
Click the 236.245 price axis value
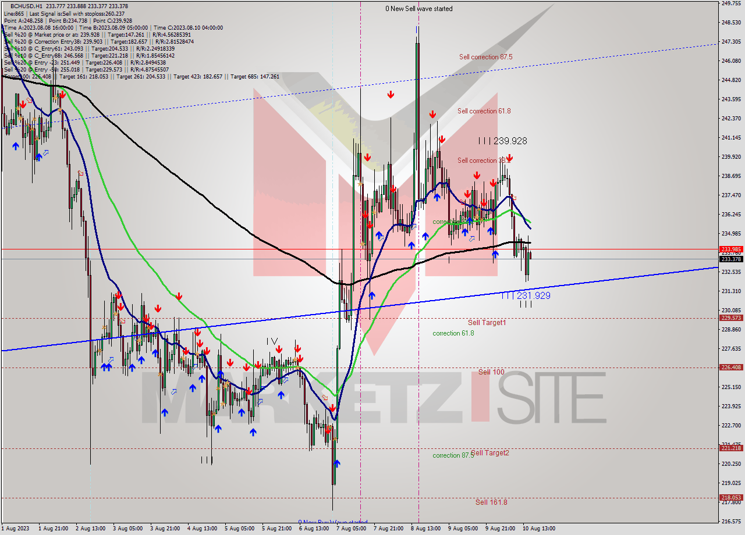pos(731,215)
